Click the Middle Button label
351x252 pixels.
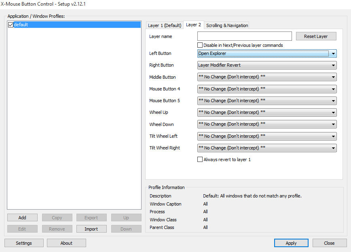point(163,77)
